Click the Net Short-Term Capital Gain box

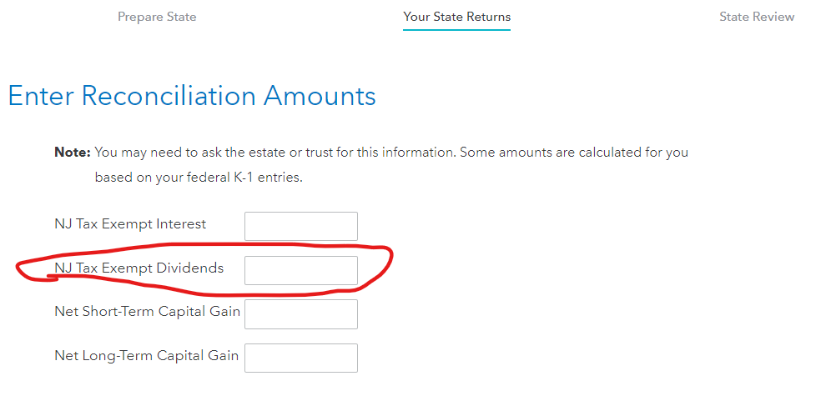(300, 313)
